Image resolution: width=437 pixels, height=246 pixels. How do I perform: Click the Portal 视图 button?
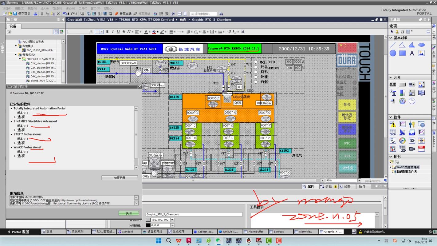[19, 232]
